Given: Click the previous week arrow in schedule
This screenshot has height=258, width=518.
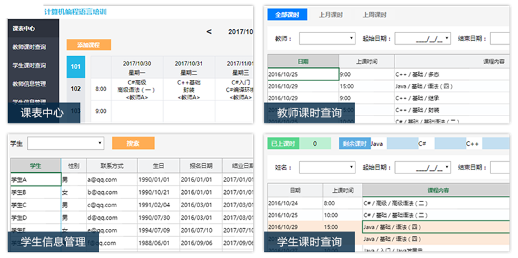Looking at the screenshot, I should (209, 32).
